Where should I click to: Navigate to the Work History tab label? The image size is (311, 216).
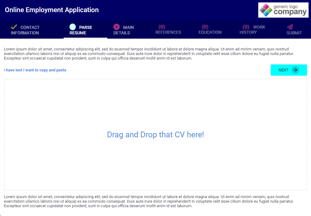coord(252,30)
